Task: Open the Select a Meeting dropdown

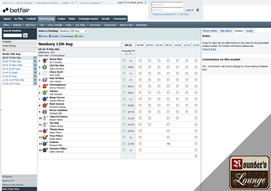Action: [x=73, y=31]
